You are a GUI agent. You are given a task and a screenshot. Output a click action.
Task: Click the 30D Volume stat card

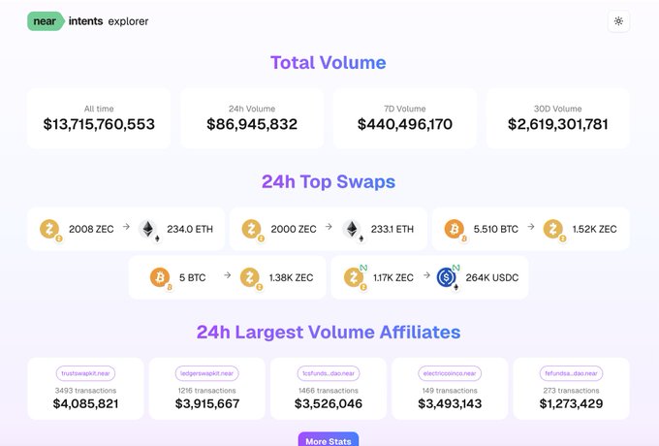(x=558, y=118)
